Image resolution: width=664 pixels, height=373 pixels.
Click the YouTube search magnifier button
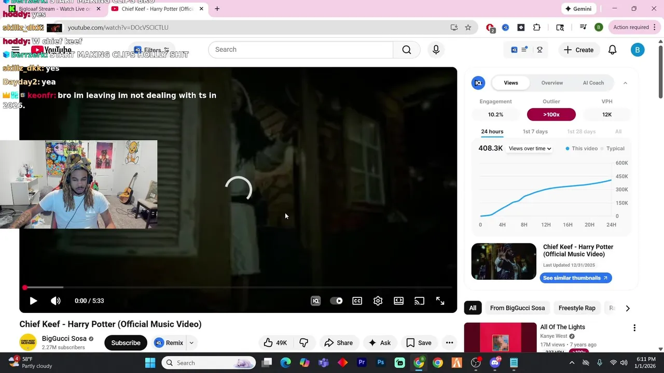pyautogui.click(x=407, y=50)
